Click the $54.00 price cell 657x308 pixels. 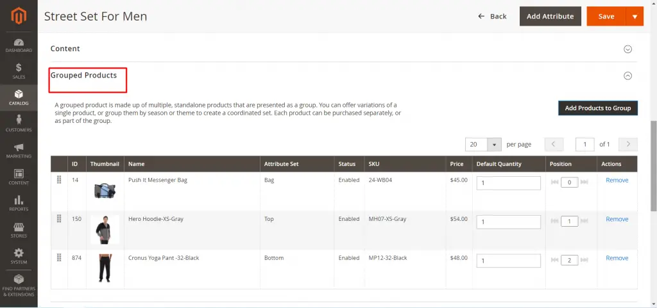[459, 219]
